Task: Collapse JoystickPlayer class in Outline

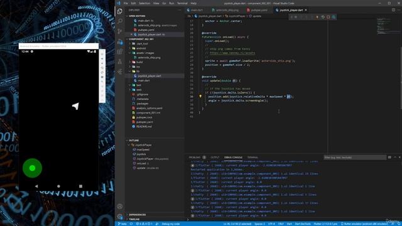Action: tap(129, 145)
